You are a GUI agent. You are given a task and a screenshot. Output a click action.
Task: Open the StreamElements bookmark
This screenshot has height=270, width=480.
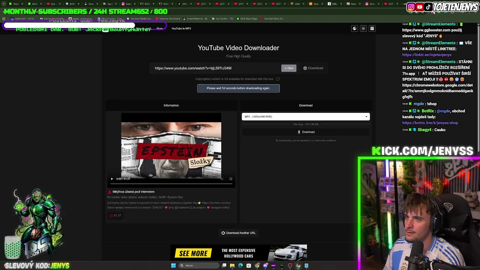tap(196, 19)
